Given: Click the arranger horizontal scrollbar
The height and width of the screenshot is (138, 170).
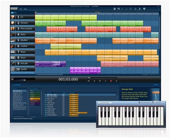Looking at the screenshot, I should click(50, 75).
